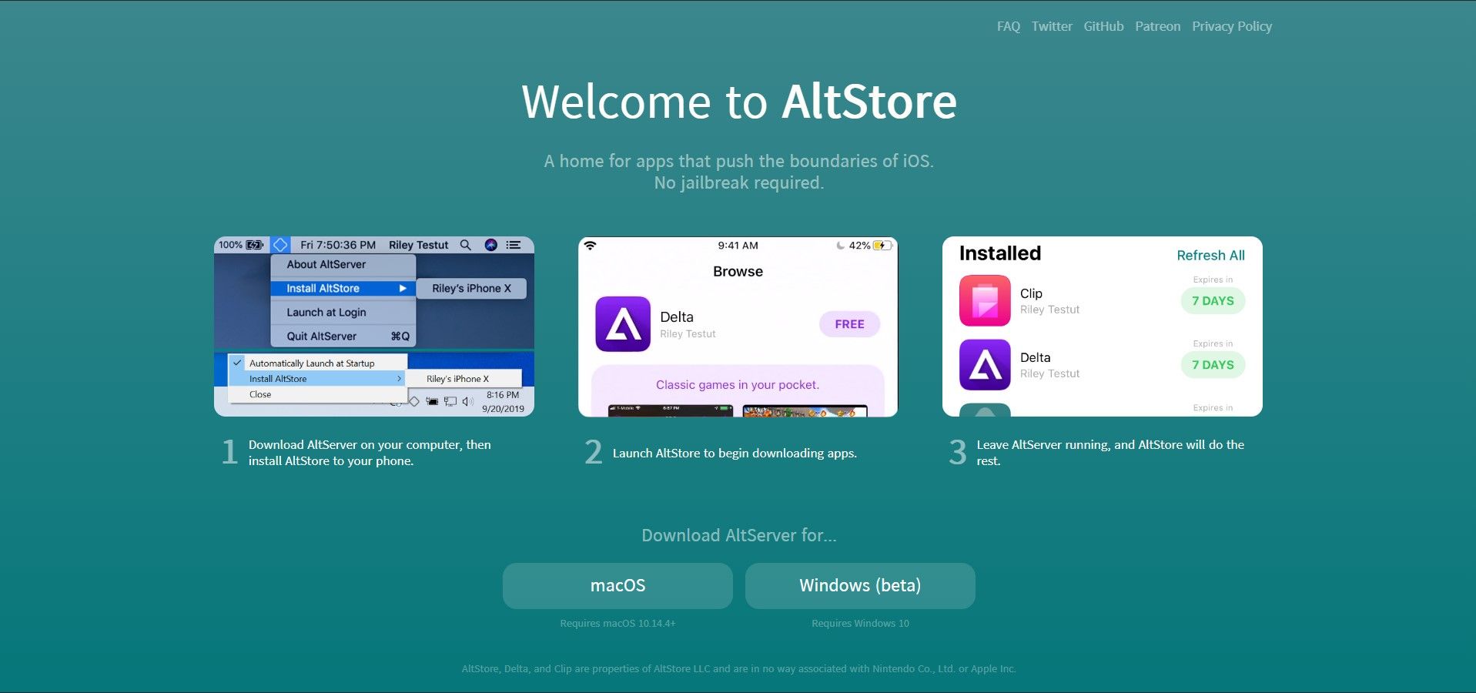Pick Riley's iPhone X in the macOS submenu
The image size is (1476, 693).
pyautogui.click(x=471, y=288)
